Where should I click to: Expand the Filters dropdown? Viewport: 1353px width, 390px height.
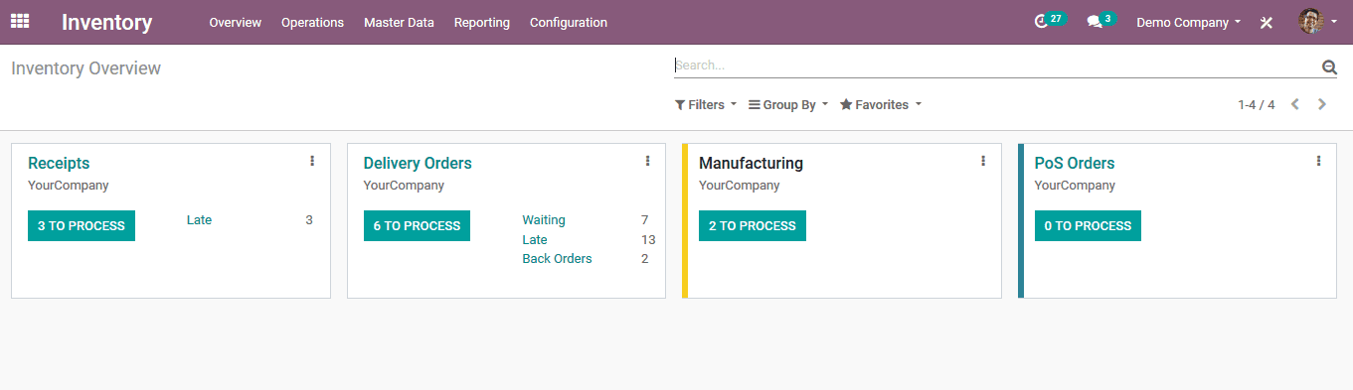(x=706, y=104)
